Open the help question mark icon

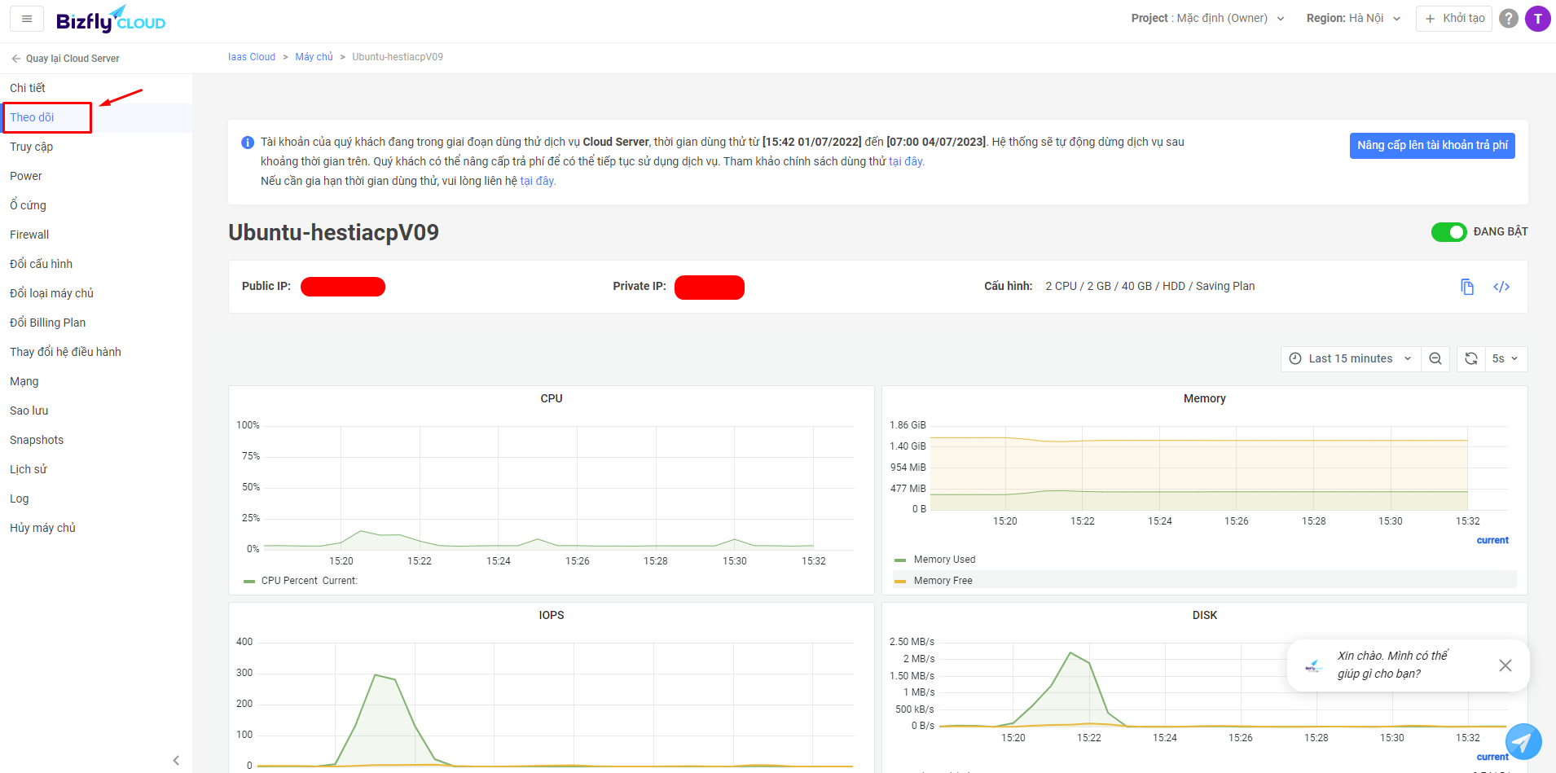1509,19
